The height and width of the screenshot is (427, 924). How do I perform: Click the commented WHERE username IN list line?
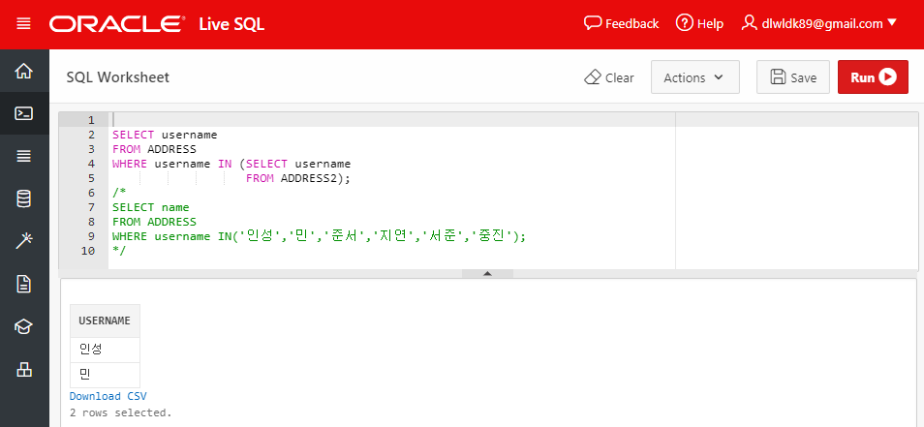[319, 237]
